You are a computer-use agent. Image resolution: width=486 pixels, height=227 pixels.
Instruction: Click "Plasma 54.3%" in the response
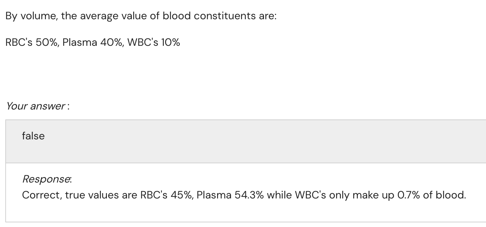(230, 195)
